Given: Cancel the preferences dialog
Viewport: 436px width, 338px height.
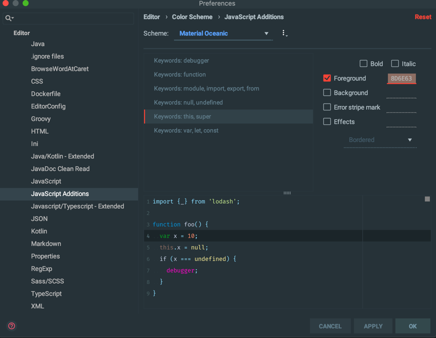Looking at the screenshot, I should pyautogui.click(x=330, y=325).
